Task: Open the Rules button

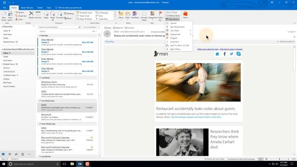Action: (128, 15)
